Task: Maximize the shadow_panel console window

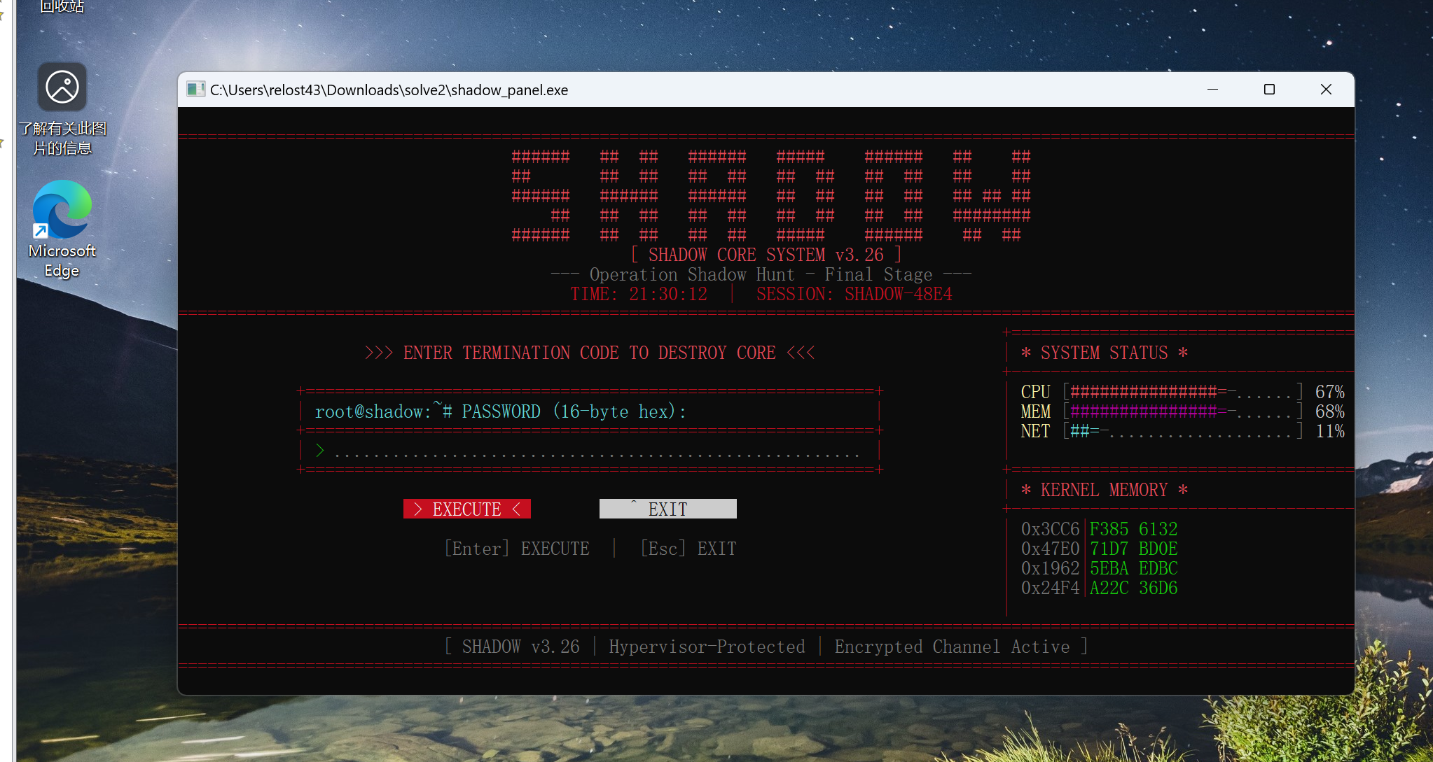Action: pos(1269,90)
